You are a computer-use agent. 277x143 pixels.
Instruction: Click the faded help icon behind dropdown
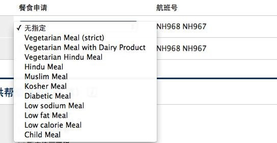(x=92, y=93)
